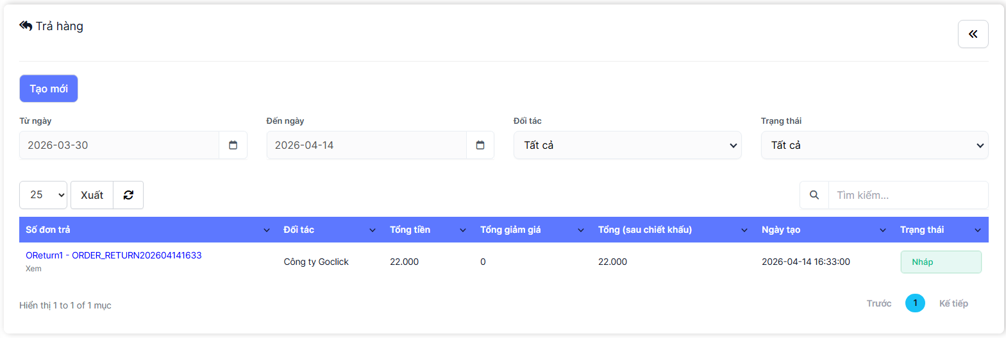This screenshot has width=1006, height=338.
Task: Click the double-chevron collapse icon
Action: [x=973, y=34]
